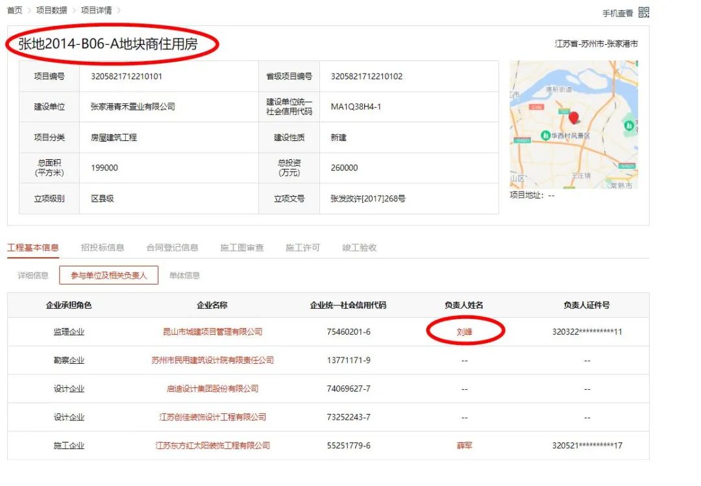Screen dimensions: 701x486
Task: Switch to the 招投标信息 tab
Action: pos(103,248)
